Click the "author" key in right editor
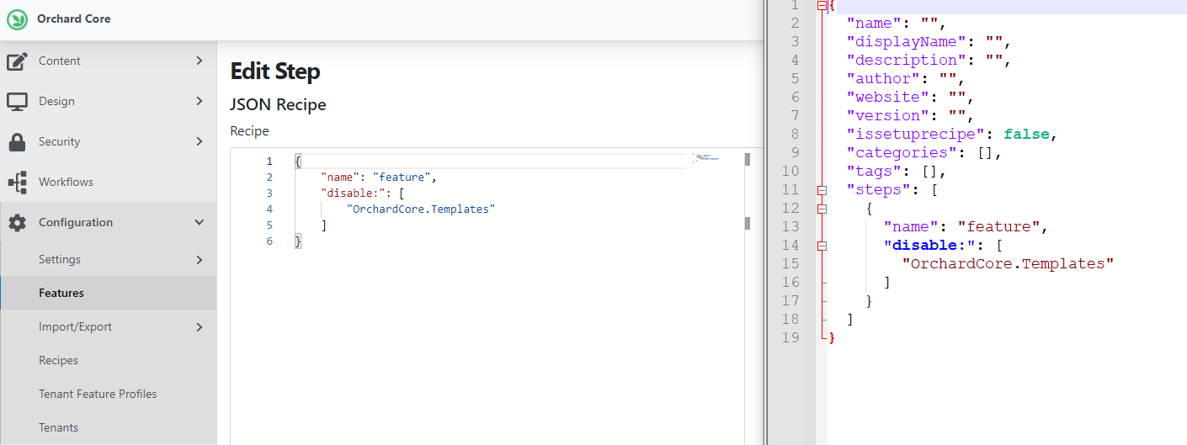Viewport: 1187px width, 445px height. tap(883, 78)
